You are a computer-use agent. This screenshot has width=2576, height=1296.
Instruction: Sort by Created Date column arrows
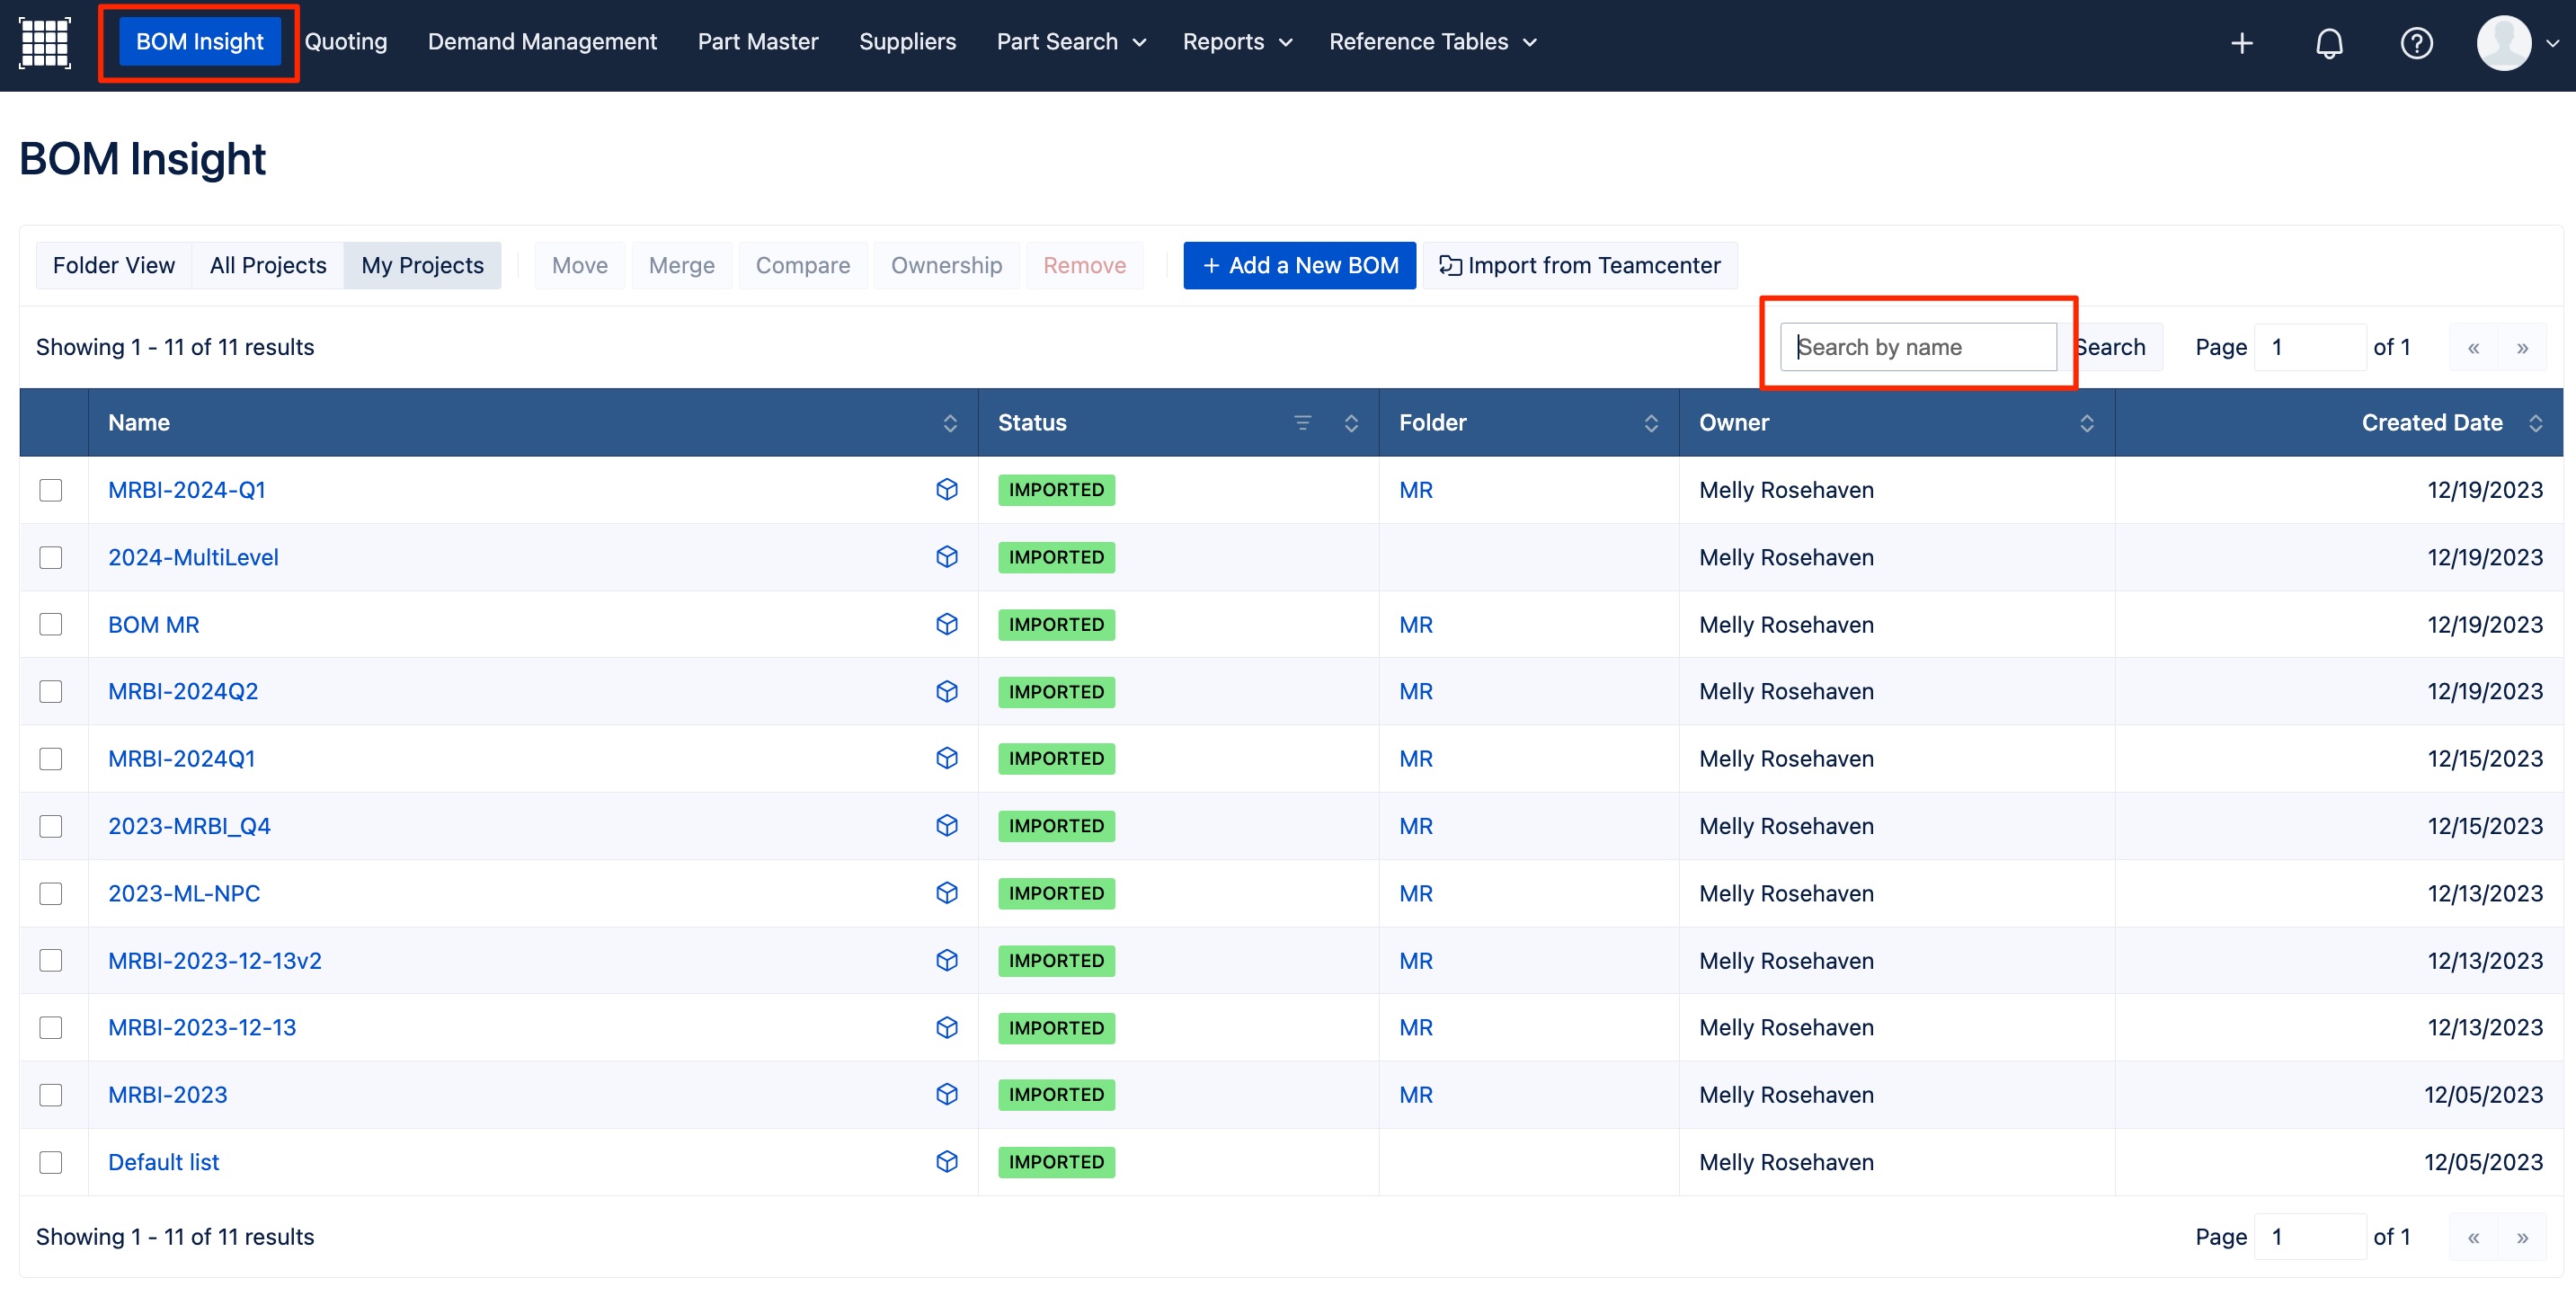(x=2535, y=423)
